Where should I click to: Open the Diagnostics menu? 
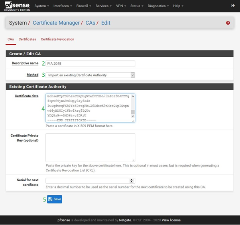coord(158,6)
